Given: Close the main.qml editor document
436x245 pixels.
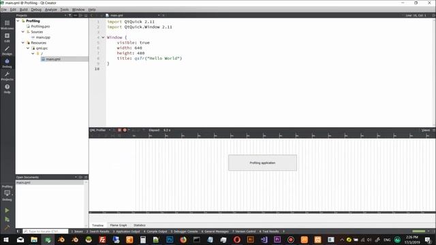Looking at the screenshot, I should click(x=163, y=15).
